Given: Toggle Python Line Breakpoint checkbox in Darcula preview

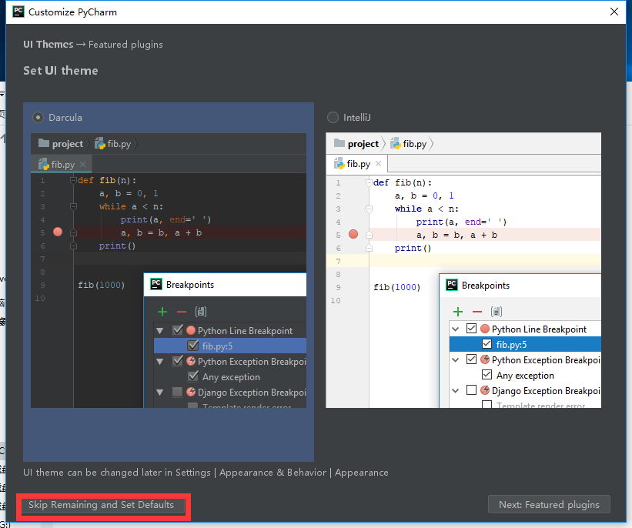Looking at the screenshot, I should (x=177, y=330).
